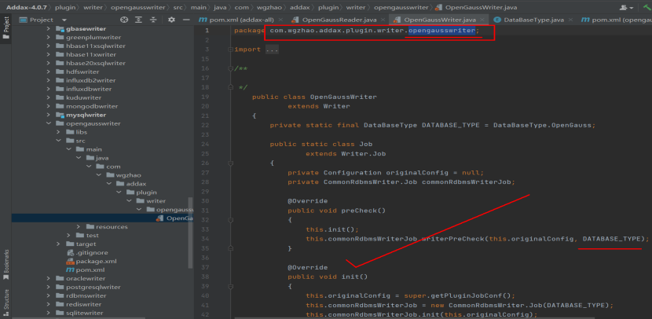
Task: Close the OpenGaussReader.java tab
Action: click(383, 20)
